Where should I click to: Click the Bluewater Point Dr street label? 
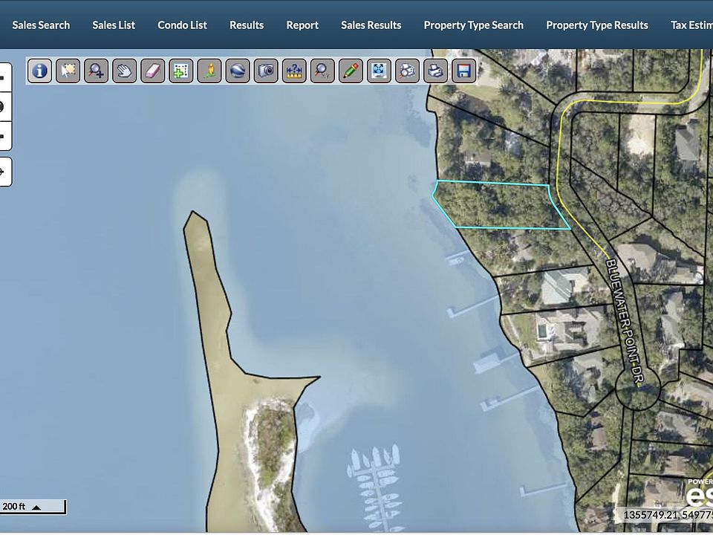click(625, 322)
